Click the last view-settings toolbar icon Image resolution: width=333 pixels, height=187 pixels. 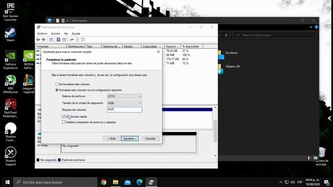click(83, 39)
